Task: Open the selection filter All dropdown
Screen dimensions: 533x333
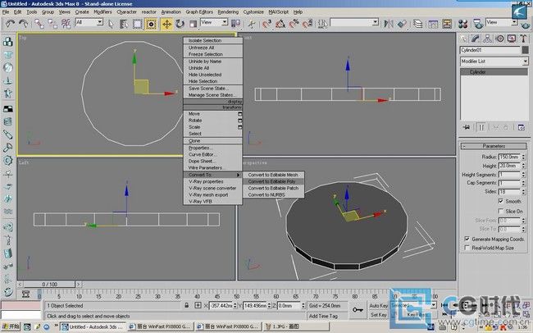Action: [x=89, y=22]
